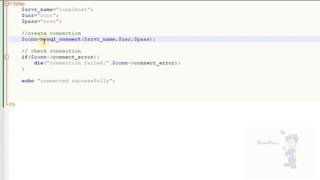This screenshot has width=320, height=180.
Task: Collapse the if($conn->connect_error) fold marker
Action: 6,57
